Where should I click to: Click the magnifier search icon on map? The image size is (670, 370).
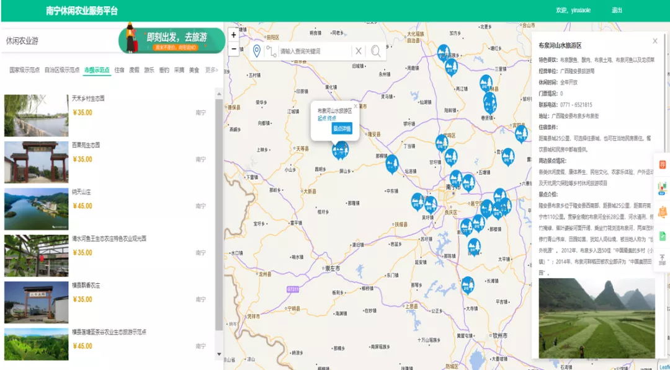click(x=376, y=51)
